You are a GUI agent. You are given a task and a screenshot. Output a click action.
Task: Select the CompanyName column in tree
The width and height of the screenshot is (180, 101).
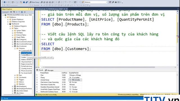click(x=26, y=53)
